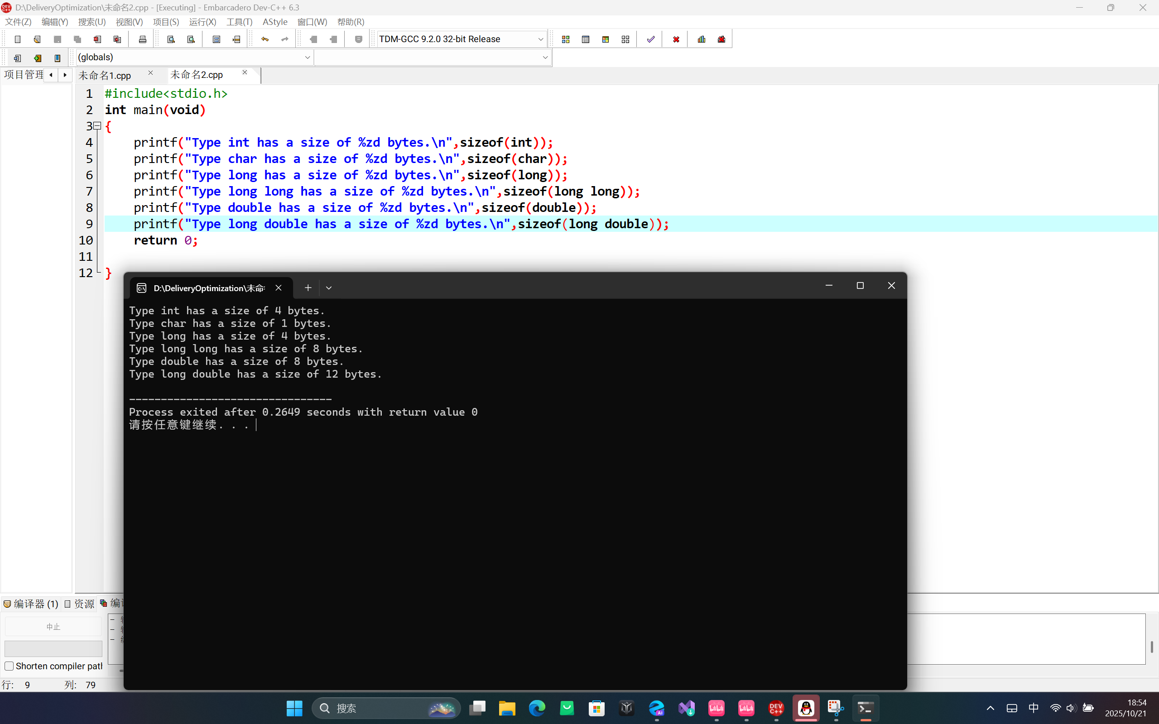Screen dimensions: 1159x724
Task: Click the Profile analysis chart icon
Action: (x=702, y=39)
